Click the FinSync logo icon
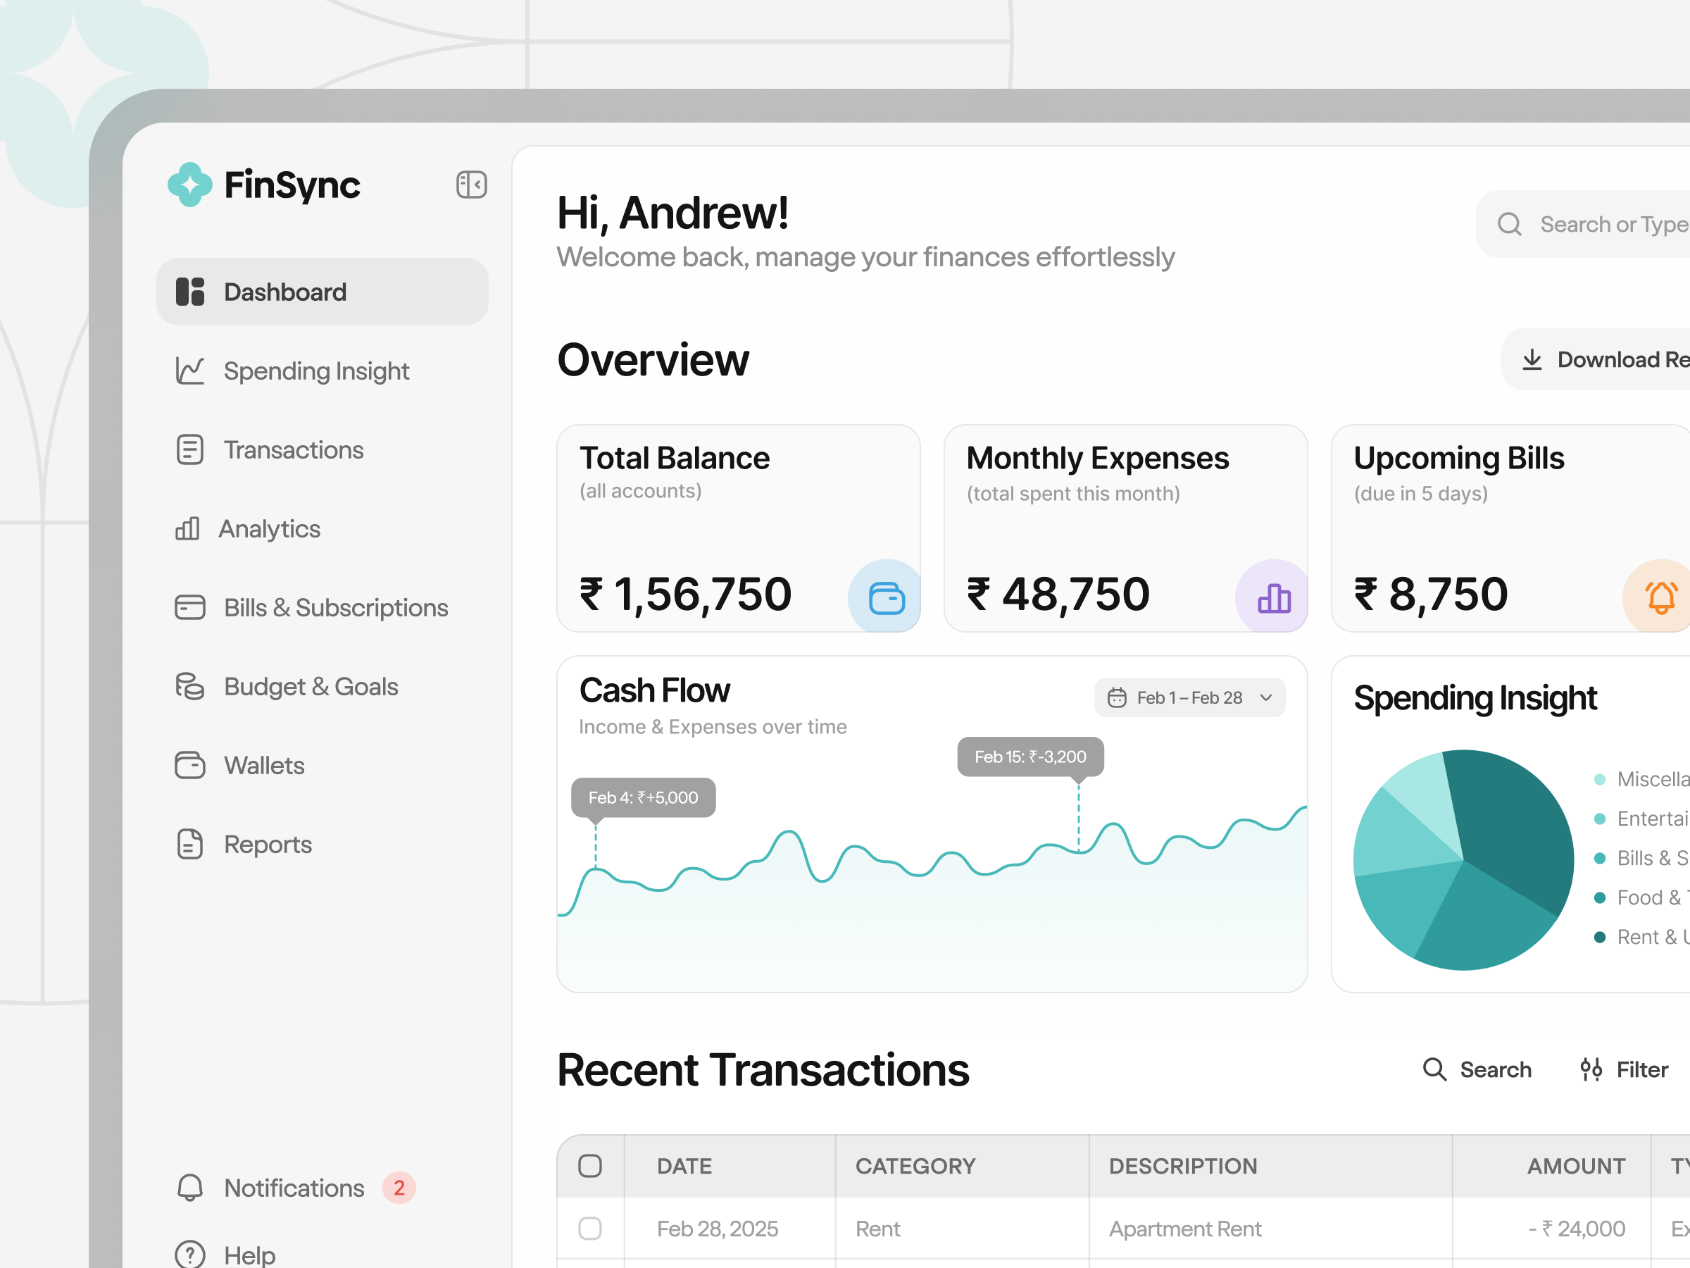 189,184
